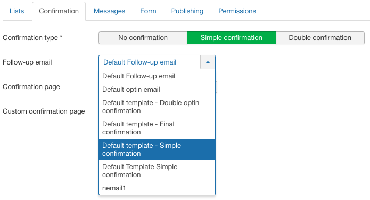This screenshot has width=370, height=200.
Task: Open the Permissions tab
Action: [x=237, y=11]
